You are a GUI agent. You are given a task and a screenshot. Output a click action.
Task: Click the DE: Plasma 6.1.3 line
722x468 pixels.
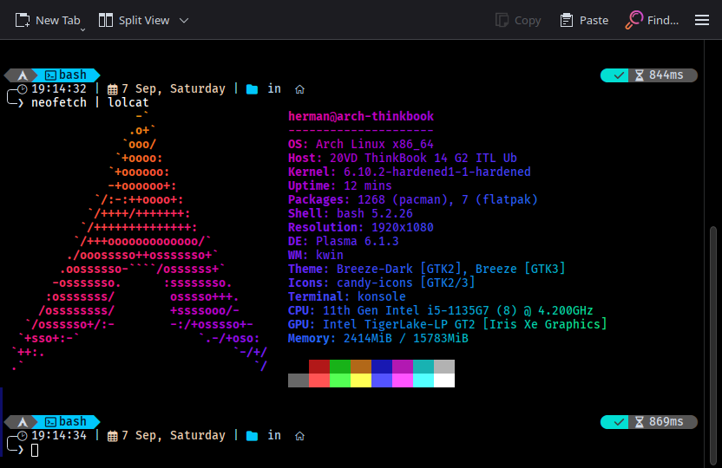pyautogui.click(x=344, y=241)
